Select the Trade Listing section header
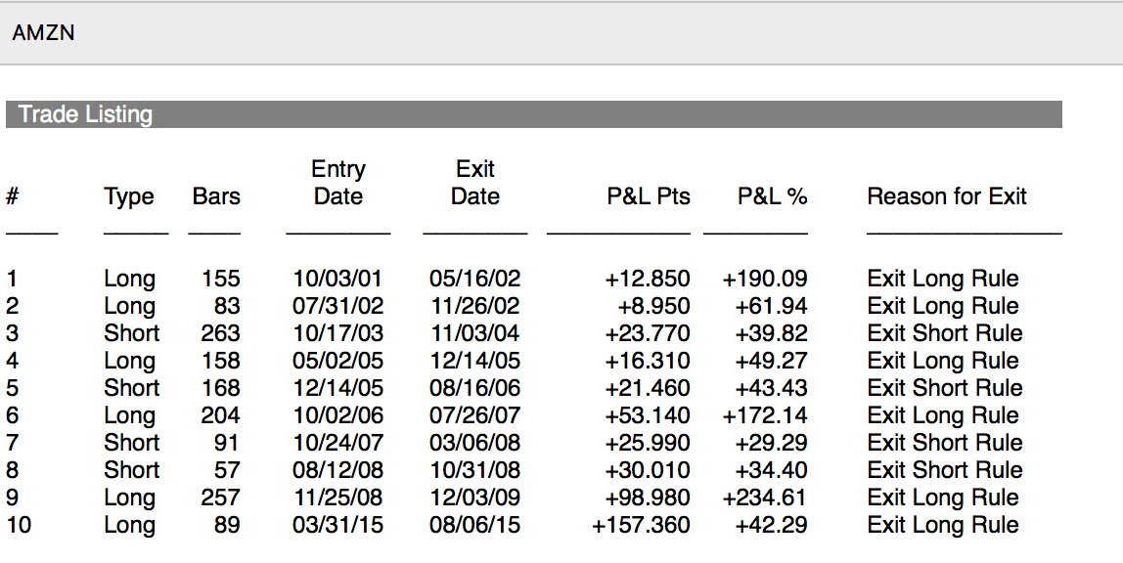The image size is (1123, 563). pyautogui.click(x=86, y=114)
